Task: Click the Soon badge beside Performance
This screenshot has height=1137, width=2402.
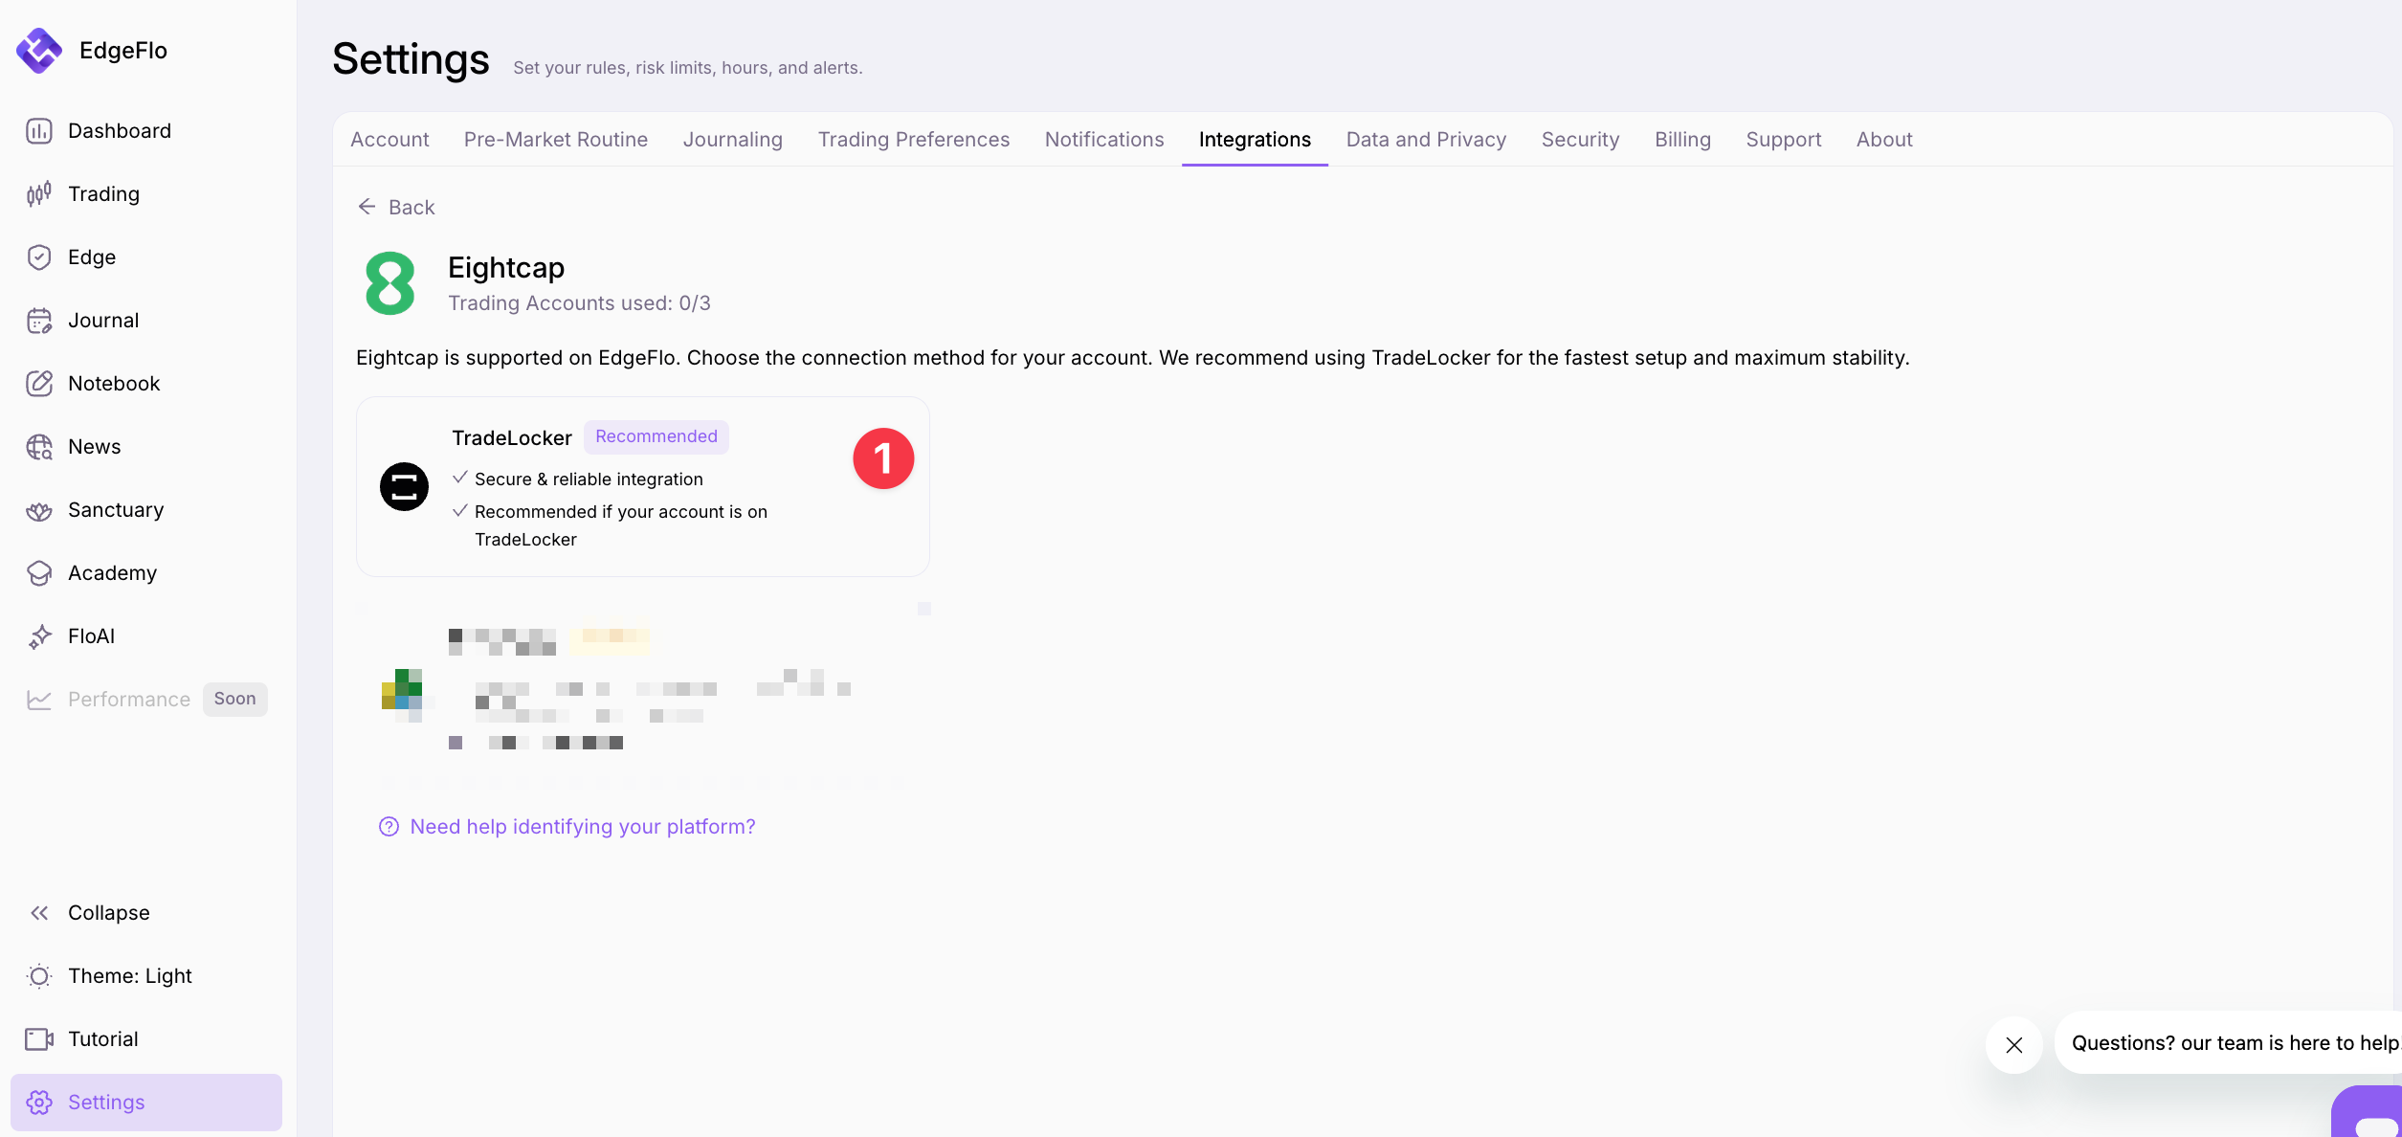Action: click(x=235, y=699)
